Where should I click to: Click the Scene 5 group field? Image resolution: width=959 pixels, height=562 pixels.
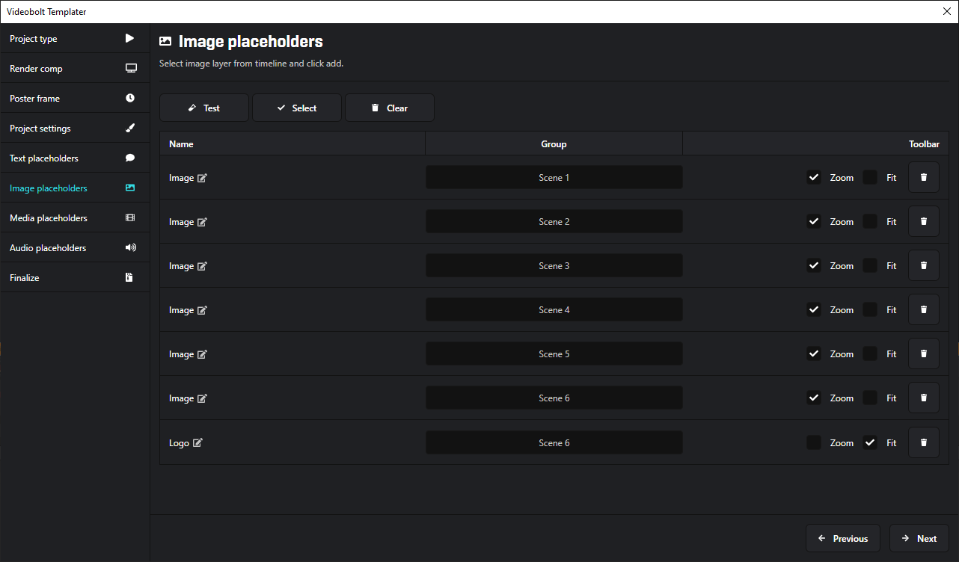(554, 354)
